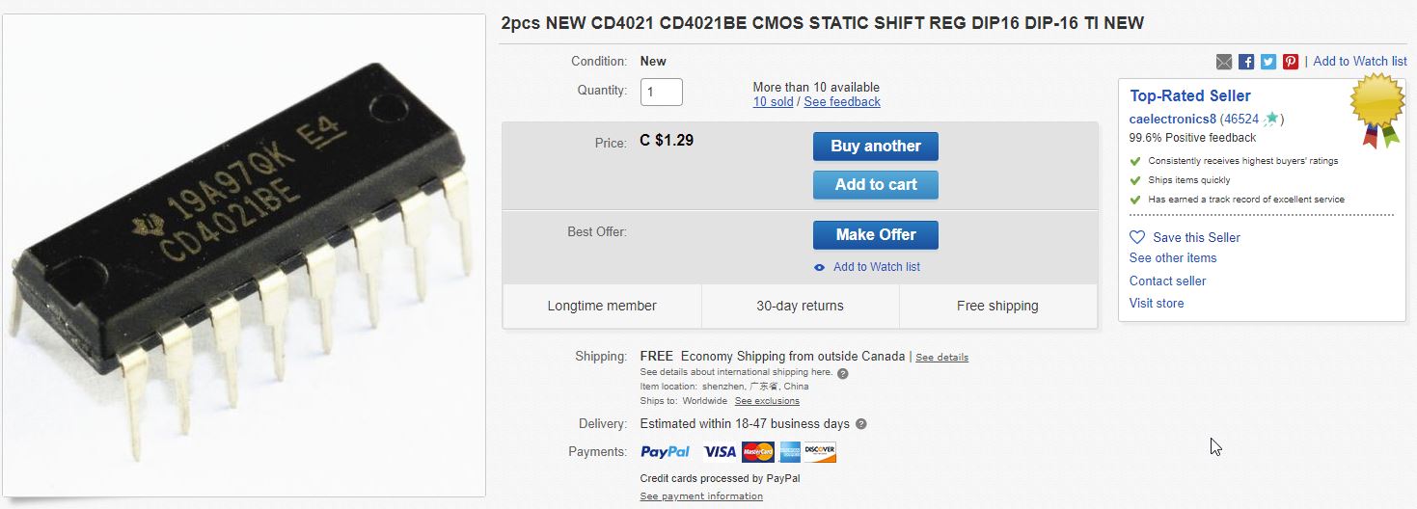Open the Visit store link
The height and width of the screenshot is (509, 1417).
1157,303
